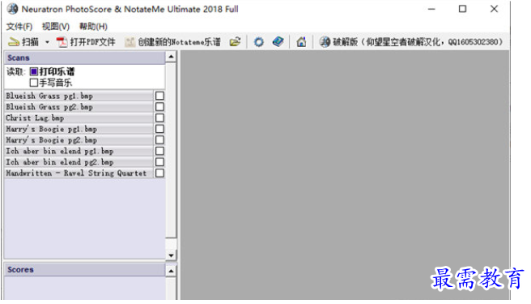Screen dimensions: 531x304
Task: Click Scans list scroll down arrow
Action: pos(171,255)
